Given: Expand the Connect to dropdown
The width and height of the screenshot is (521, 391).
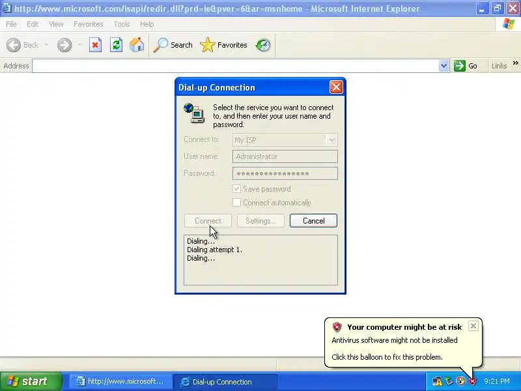Looking at the screenshot, I should point(331,140).
